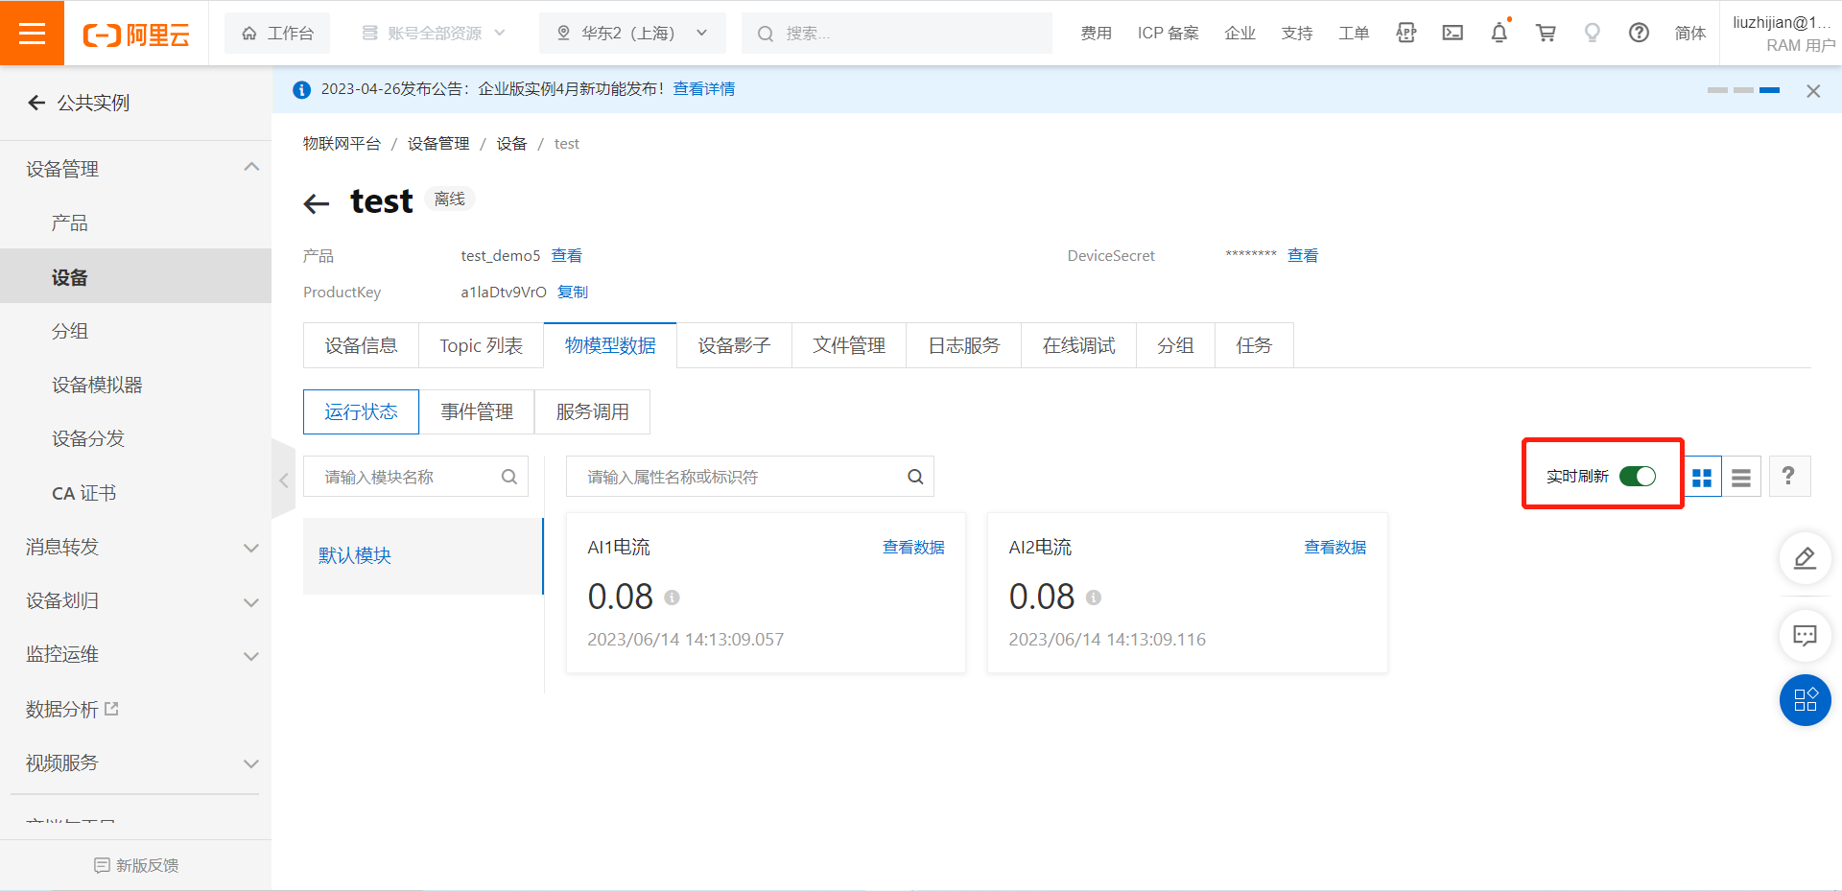Viewport: 1842px width, 891px height.
Task: Switch to the 设备影子 tab
Action: click(x=734, y=345)
